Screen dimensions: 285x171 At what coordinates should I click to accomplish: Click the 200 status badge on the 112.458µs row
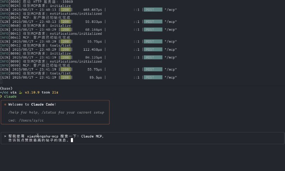click(66, 49)
